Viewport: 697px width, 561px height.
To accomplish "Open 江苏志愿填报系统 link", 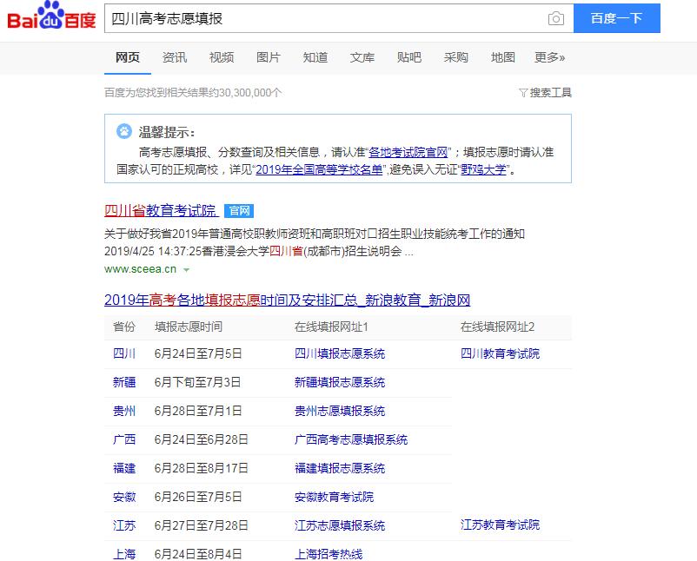I will tap(340, 525).
